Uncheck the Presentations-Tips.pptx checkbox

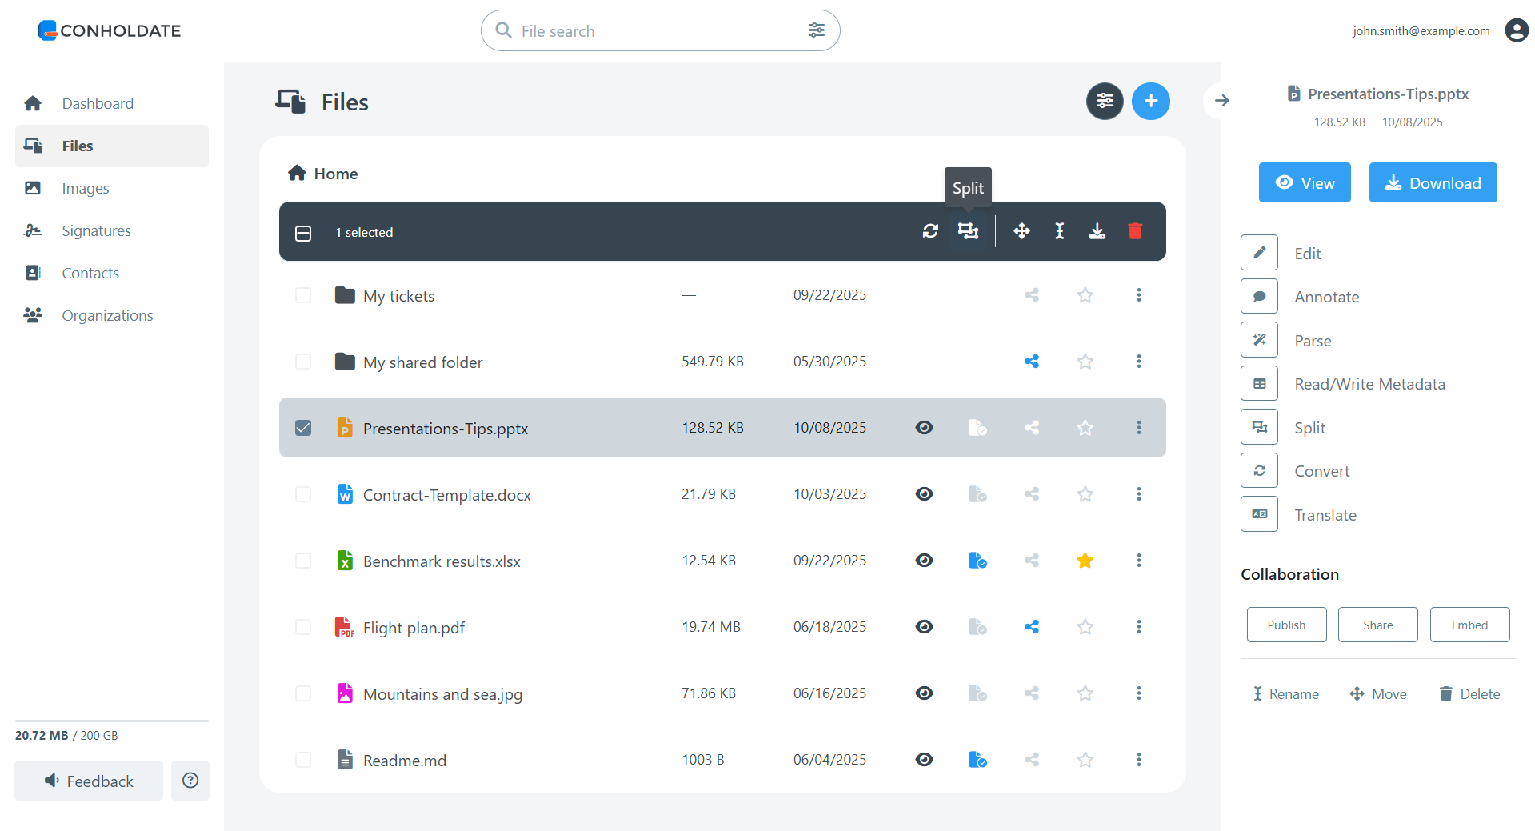[303, 428]
